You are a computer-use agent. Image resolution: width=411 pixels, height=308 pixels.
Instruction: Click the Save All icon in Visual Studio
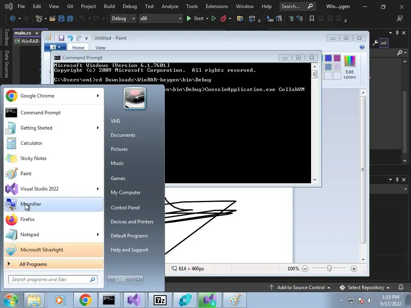pos(70,18)
